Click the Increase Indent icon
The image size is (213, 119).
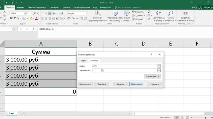click(x=57, y=19)
